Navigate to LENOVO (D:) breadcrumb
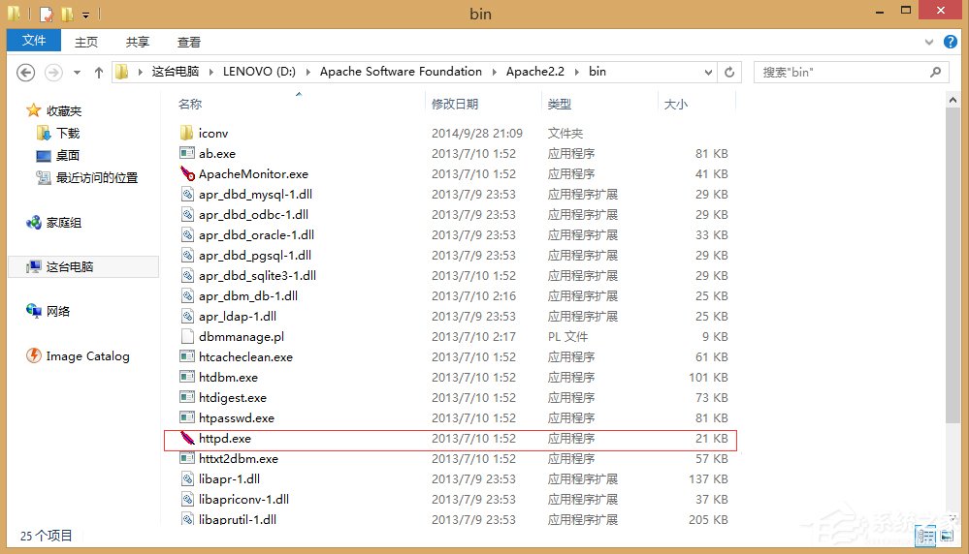This screenshot has width=969, height=554. pos(259,72)
